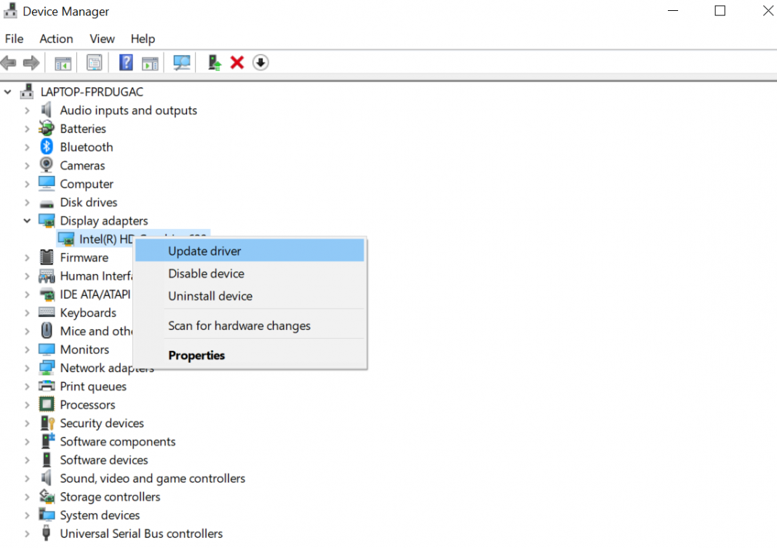The height and width of the screenshot is (548, 777).
Task: Open Properties from the context menu
Action: (x=196, y=355)
